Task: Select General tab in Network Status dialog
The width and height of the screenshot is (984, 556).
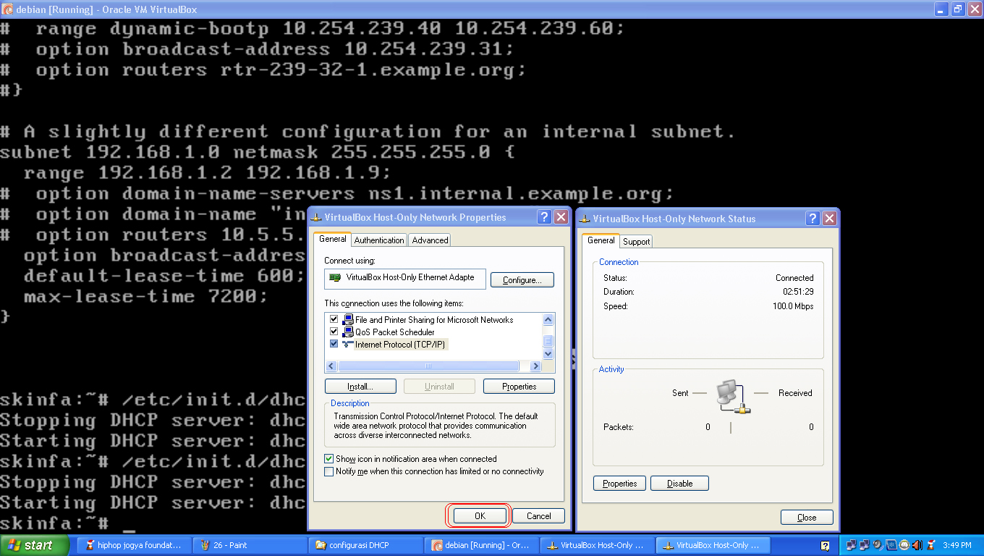Action: (601, 240)
